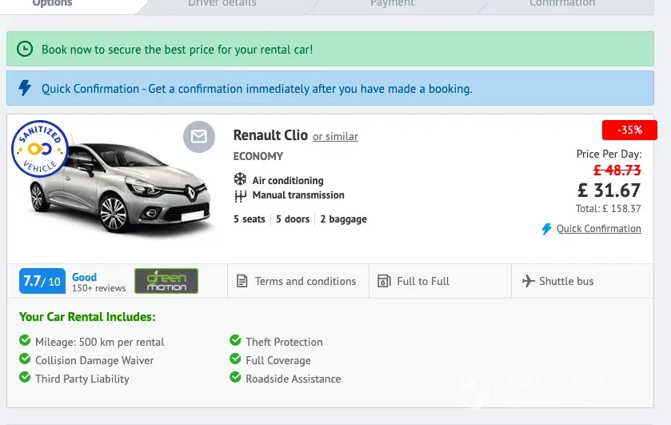The image size is (671, 425).
Task: Click the Theft Protection green checkmark
Action: (x=235, y=342)
